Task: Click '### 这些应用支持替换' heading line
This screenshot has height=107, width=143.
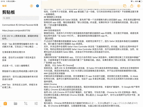Action: click(x=54, y=73)
